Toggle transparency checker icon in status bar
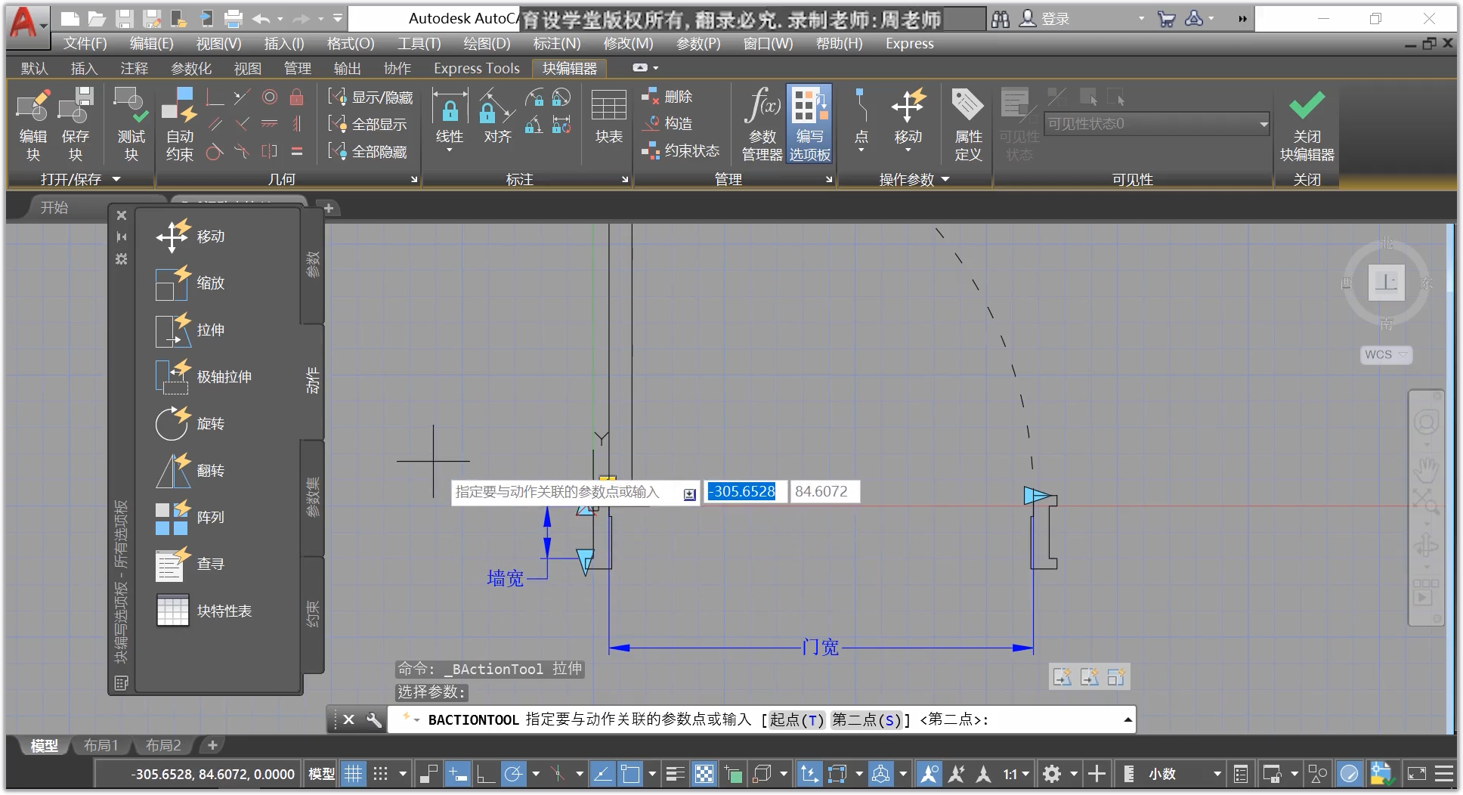 [704, 774]
